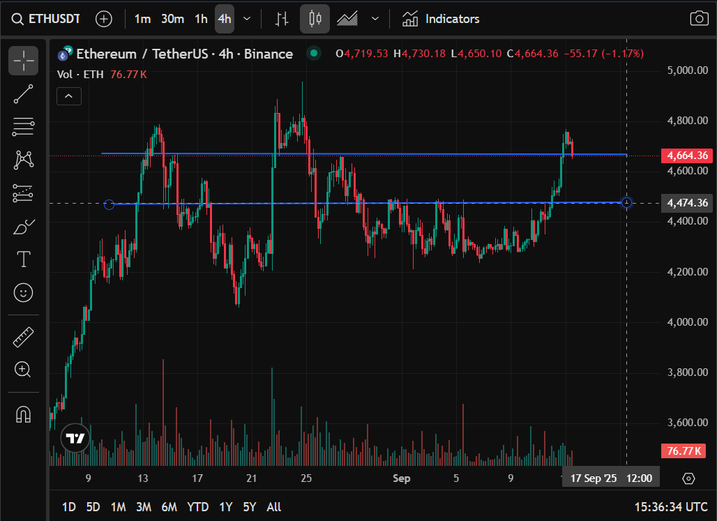The height and width of the screenshot is (521, 717).
Task: Switch to candlestick chart style
Action: point(315,19)
